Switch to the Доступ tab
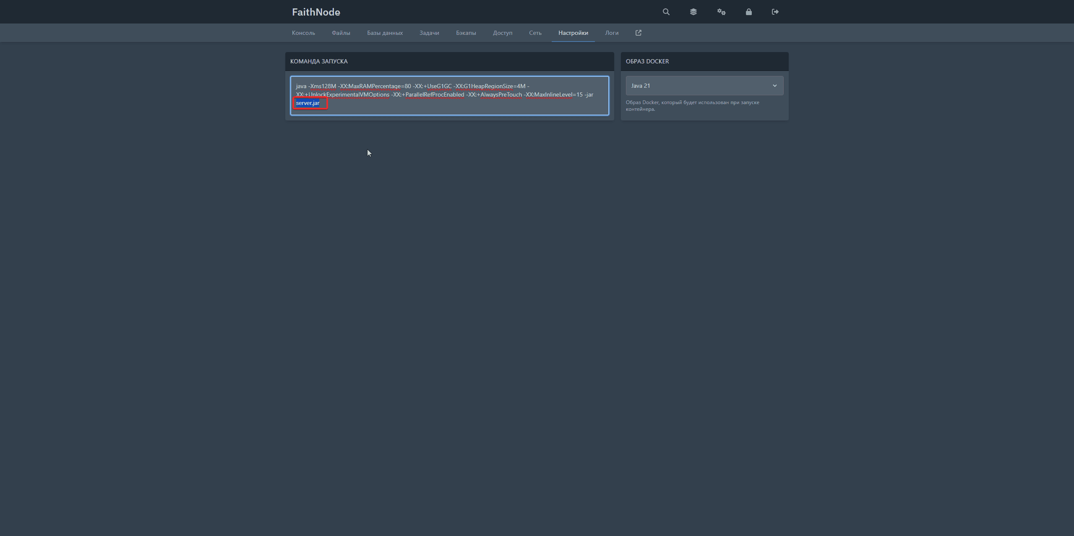This screenshot has height=536, width=1074. point(503,33)
